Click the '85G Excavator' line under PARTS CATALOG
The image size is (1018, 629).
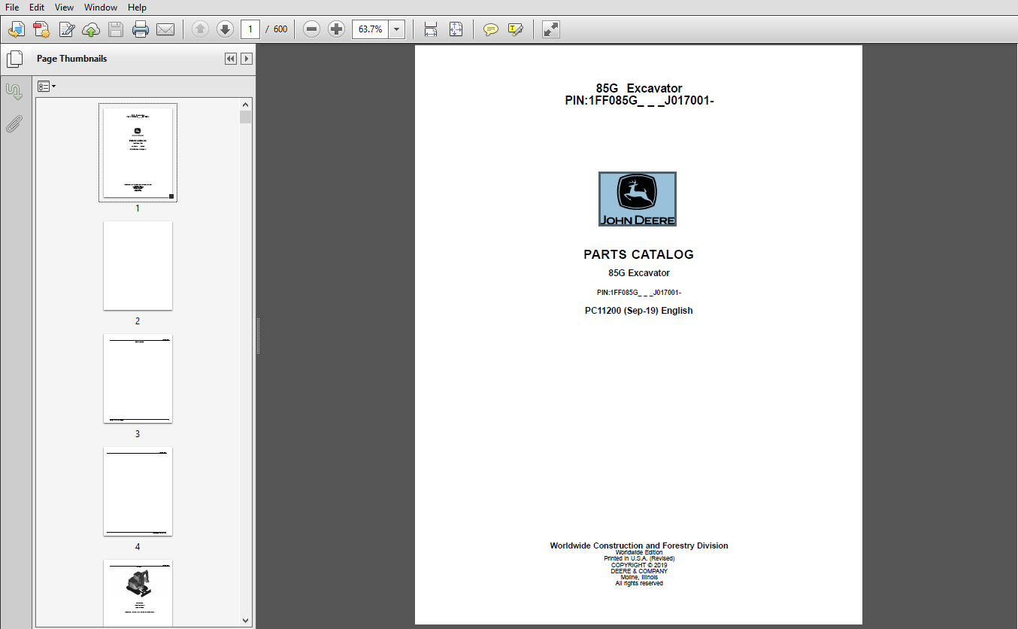coord(639,273)
